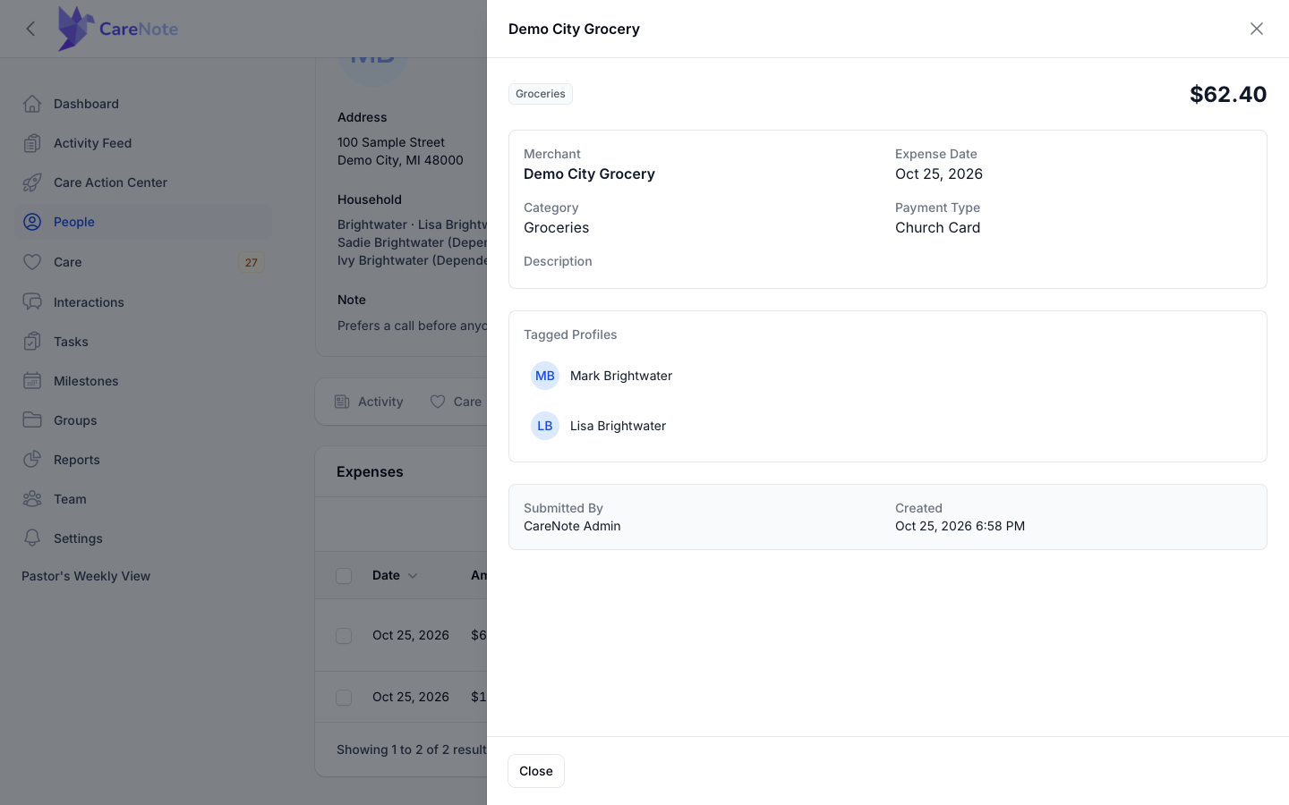Click the $62.40 expense amount
The height and width of the screenshot is (805, 1289).
pyautogui.click(x=1228, y=94)
